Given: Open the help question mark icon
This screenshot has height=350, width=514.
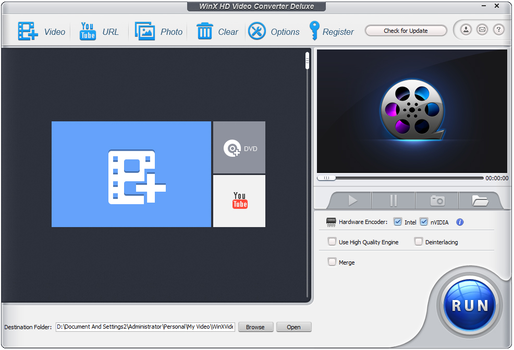Looking at the screenshot, I should (x=499, y=30).
